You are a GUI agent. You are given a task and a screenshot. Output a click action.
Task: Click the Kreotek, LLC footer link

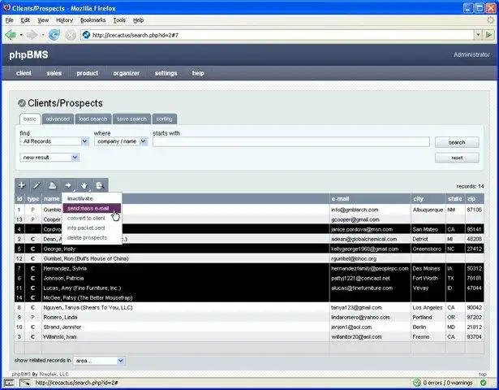click(x=54, y=374)
